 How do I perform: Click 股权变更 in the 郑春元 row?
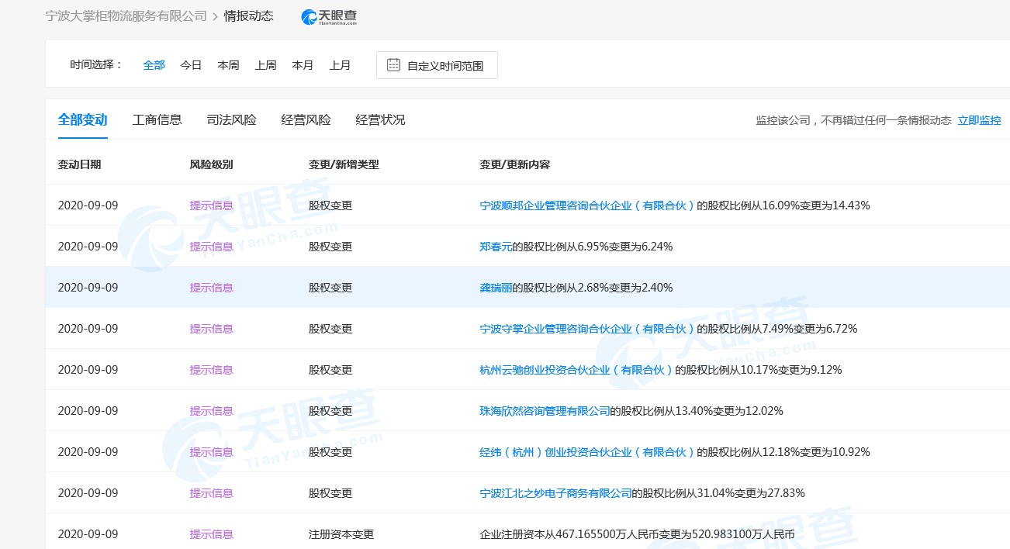(330, 247)
